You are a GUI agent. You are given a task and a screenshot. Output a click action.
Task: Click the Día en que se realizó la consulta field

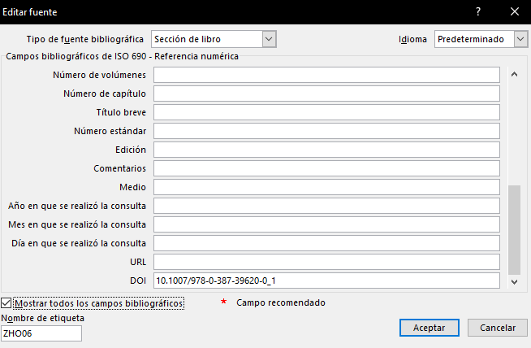[x=326, y=243]
